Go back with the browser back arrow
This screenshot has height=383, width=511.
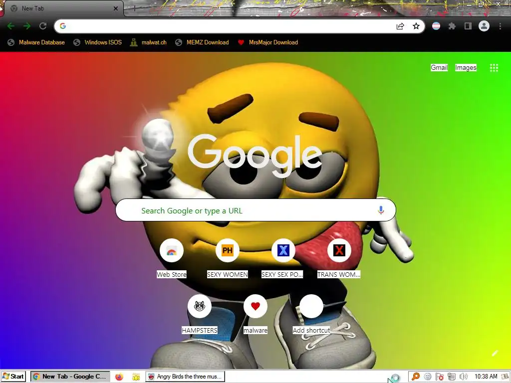(11, 26)
